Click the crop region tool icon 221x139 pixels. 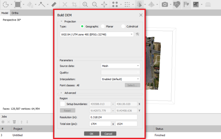[75, 5]
